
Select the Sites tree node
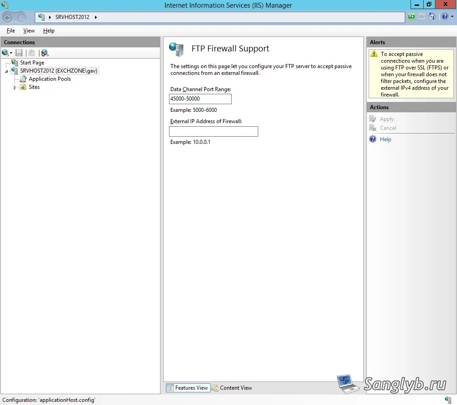(x=34, y=87)
